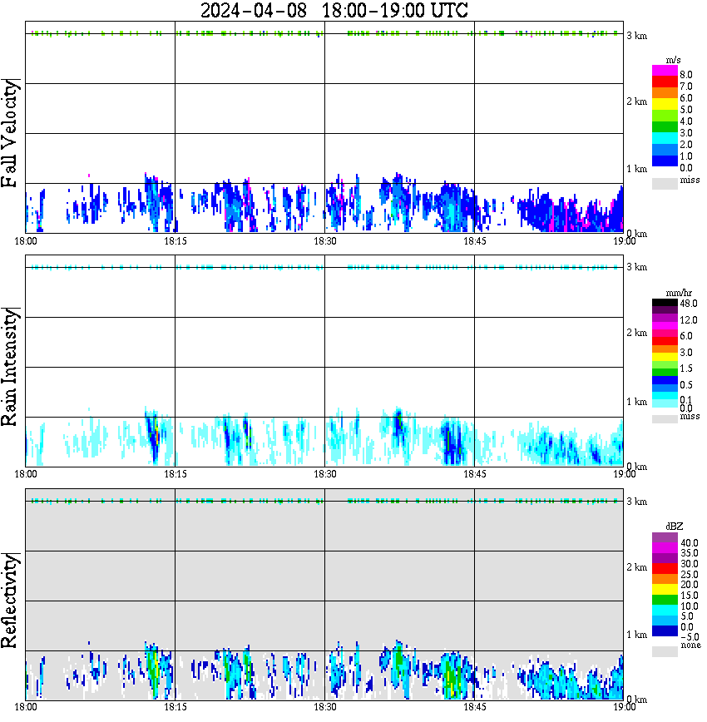Viewport: 707px width, 722px height.
Task: Click the 8.0 value in the m/s legend
Action: point(686,75)
